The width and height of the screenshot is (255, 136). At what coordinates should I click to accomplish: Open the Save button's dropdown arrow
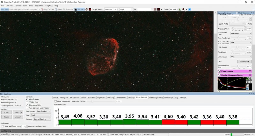point(22,112)
